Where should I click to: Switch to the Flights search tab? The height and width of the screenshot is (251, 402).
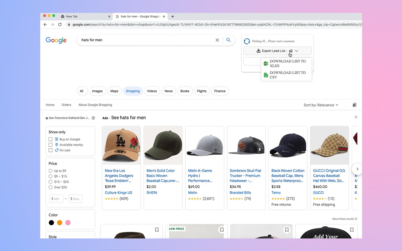202,91
